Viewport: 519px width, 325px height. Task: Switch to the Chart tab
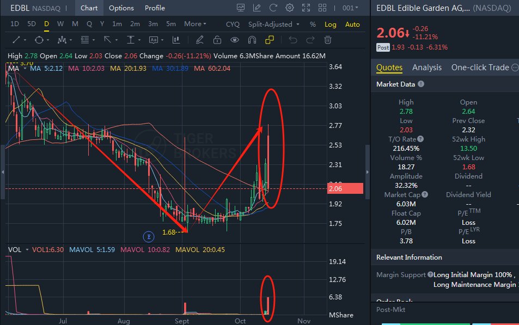(x=89, y=8)
